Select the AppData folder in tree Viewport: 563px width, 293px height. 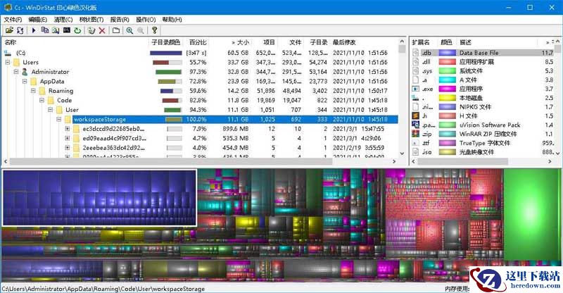click(x=51, y=81)
